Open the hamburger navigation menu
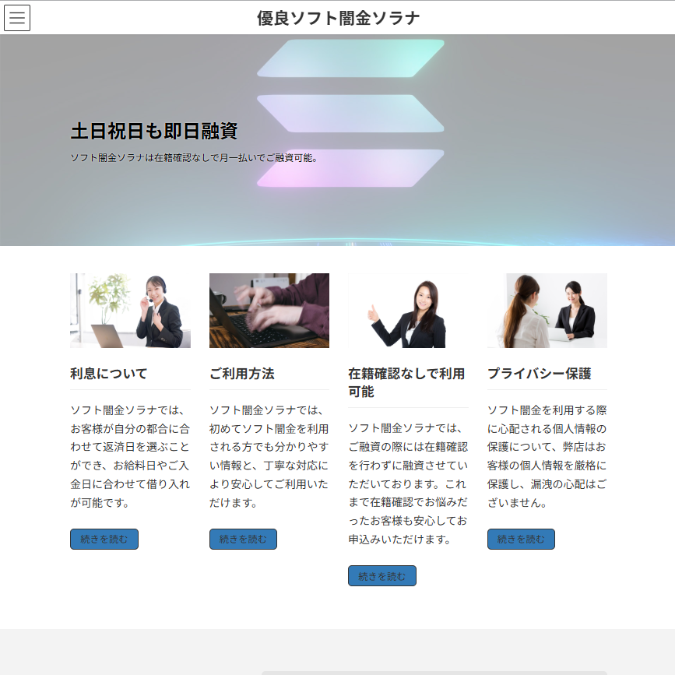Image resolution: width=675 pixels, height=675 pixels. click(x=17, y=18)
